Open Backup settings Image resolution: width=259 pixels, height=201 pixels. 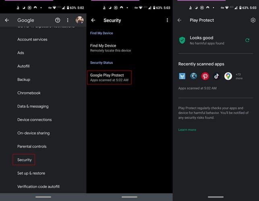pos(24,80)
